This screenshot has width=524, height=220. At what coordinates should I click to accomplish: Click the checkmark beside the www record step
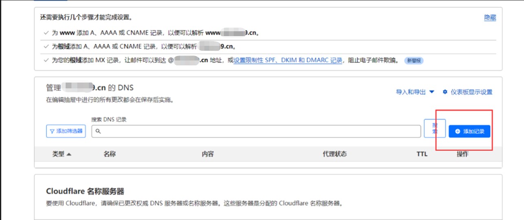click(x=46, y=33)
